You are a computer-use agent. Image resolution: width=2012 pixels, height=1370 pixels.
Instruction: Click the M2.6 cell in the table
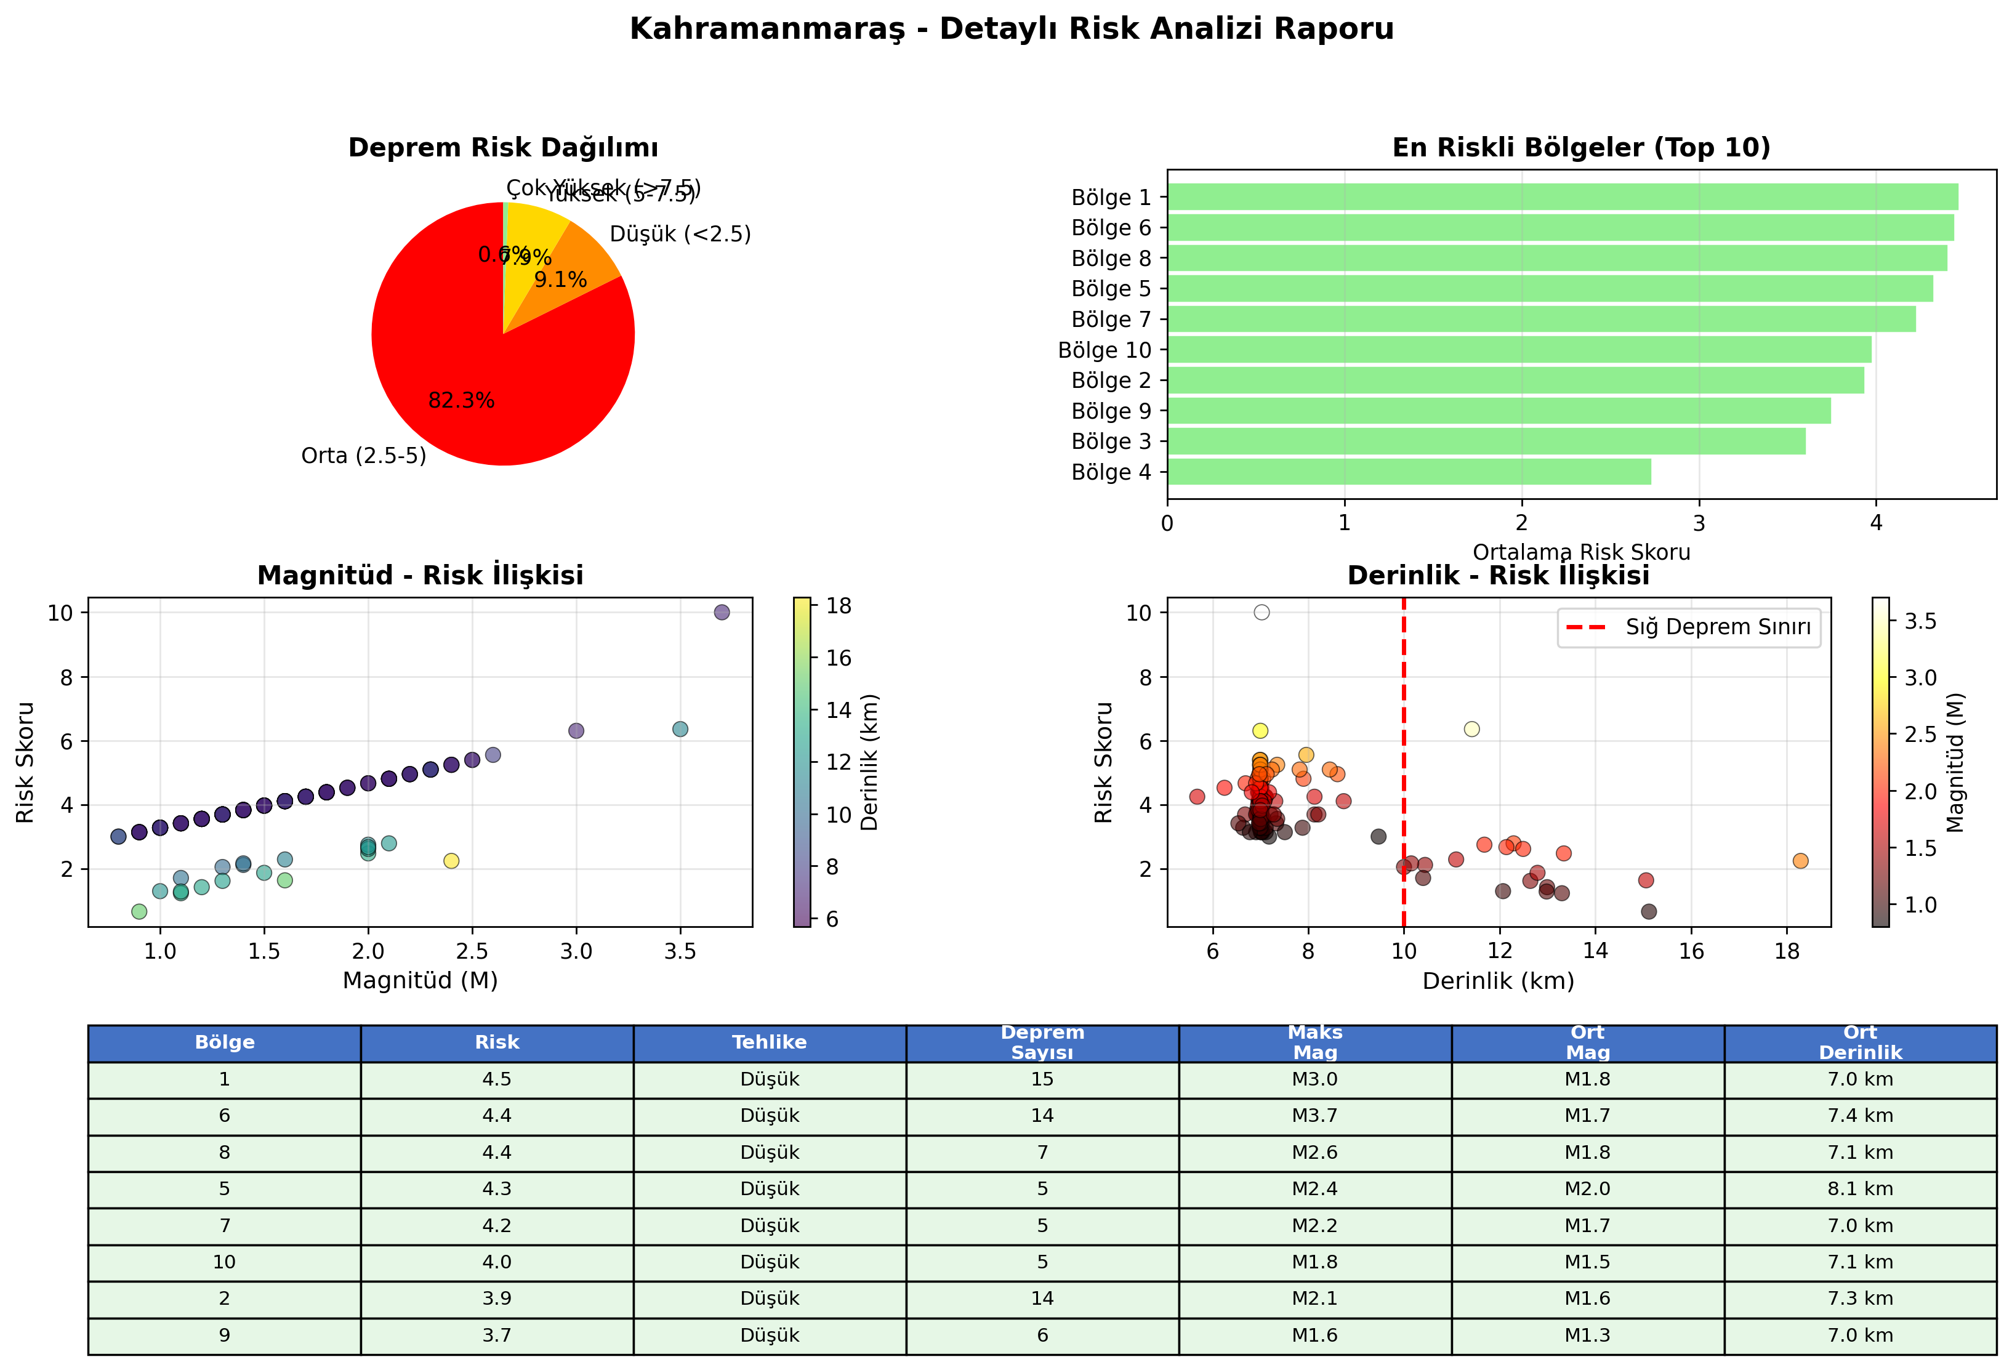(1315, 1153)
